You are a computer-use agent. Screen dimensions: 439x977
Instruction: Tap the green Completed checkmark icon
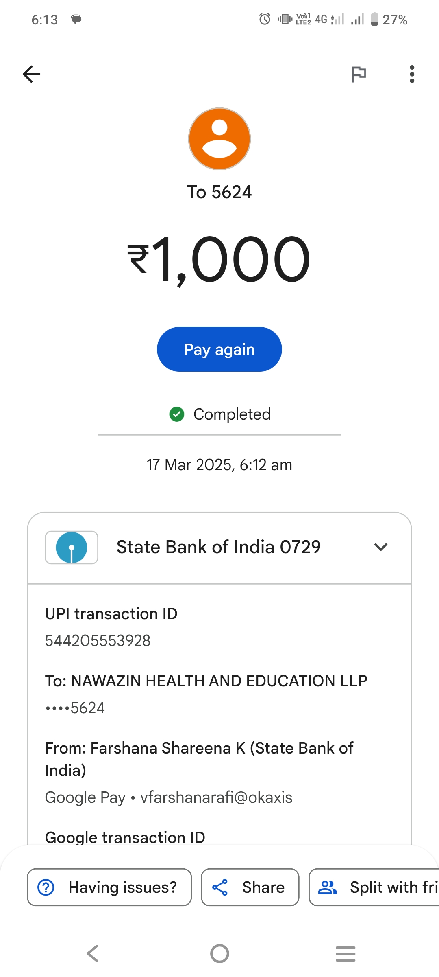click(x=177, y=414)
